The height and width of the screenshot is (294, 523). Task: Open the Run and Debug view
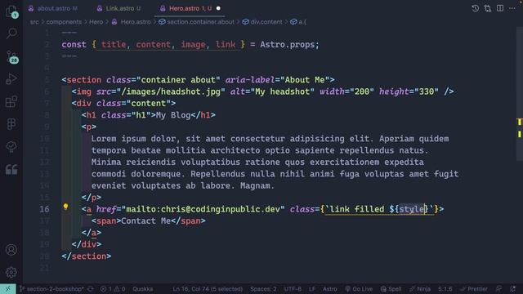pyautogui.click(x=11, y=79)
